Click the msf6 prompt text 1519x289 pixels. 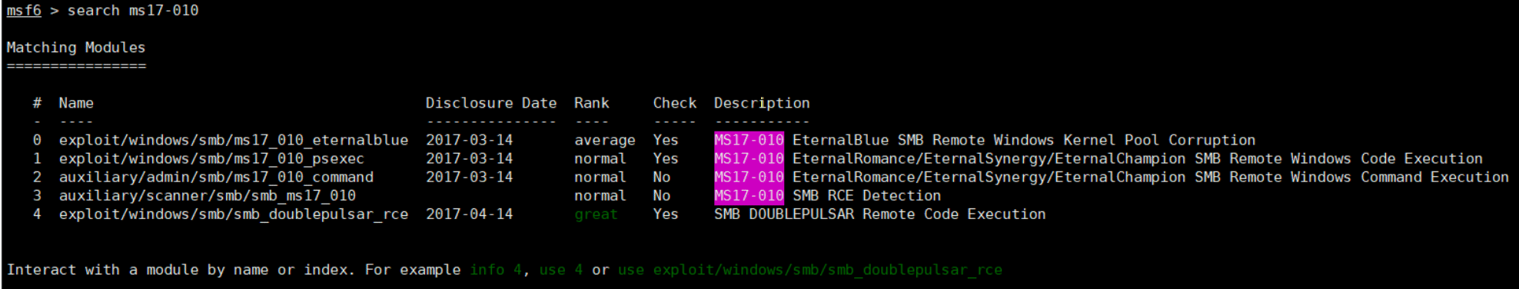[24, 11]
